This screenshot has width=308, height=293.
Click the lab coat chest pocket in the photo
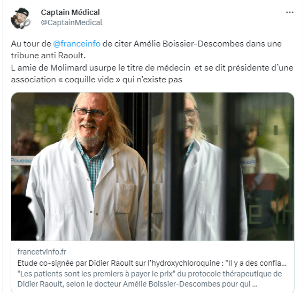click(x=125, y=198)
